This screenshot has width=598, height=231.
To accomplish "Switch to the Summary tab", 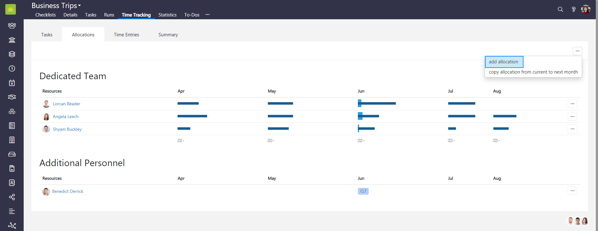I will pyautogui.click(x=168, y=35).
